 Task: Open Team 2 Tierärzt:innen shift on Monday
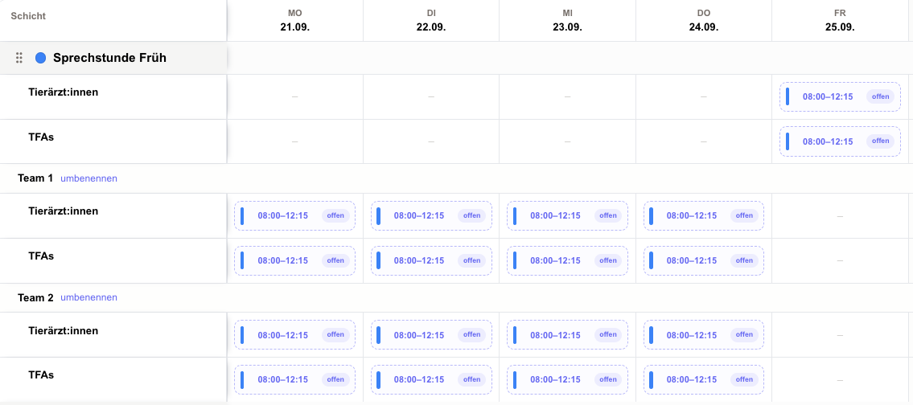pyautogui.click(x=294, y=334)
